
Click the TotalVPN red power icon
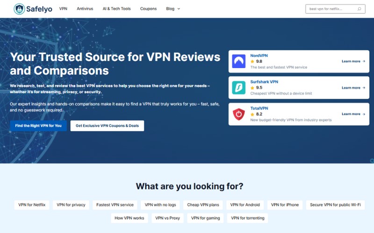pyautogui.click(x=239, y=114)
